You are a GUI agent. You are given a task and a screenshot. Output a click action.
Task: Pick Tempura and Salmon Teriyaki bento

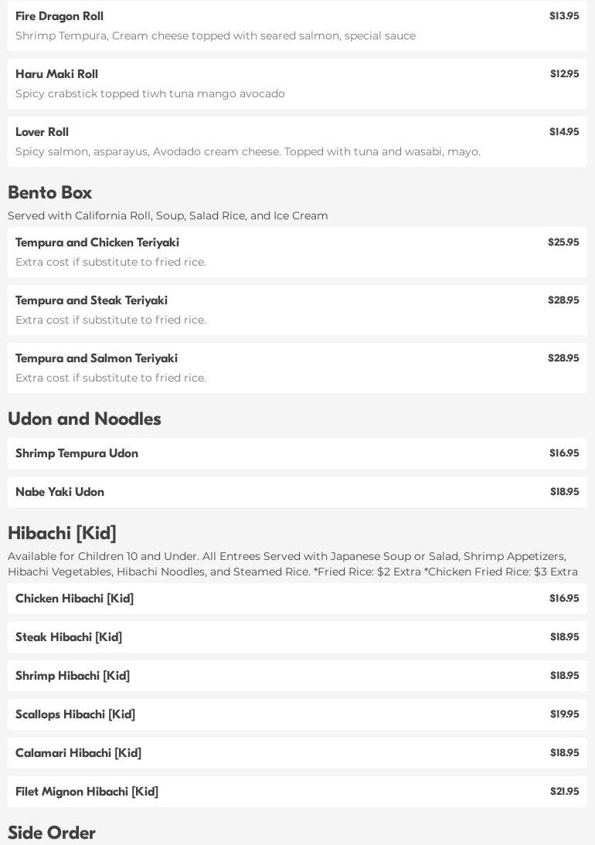pyautogui.click(x=297, y=368)
